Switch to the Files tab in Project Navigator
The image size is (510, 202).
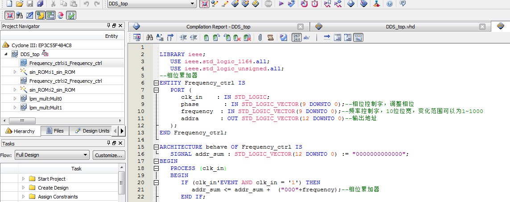pyautogui.click(x=54, y=131)
